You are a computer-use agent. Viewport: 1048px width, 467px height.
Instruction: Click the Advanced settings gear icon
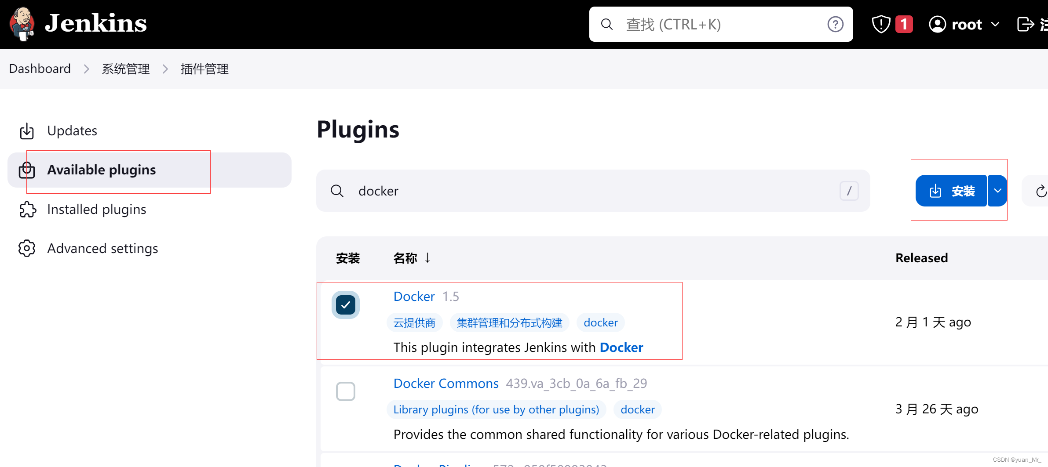(27, 249)
